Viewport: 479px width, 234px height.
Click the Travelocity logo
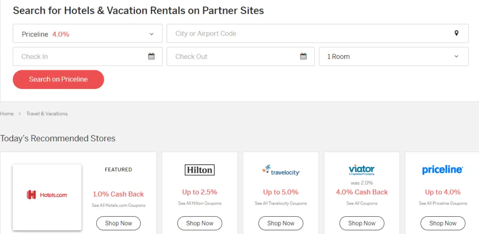coord(281,170)
